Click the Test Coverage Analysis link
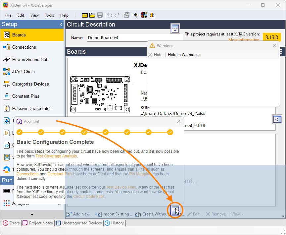The width and height of the screenshot is (286, 235). (56, 156)
